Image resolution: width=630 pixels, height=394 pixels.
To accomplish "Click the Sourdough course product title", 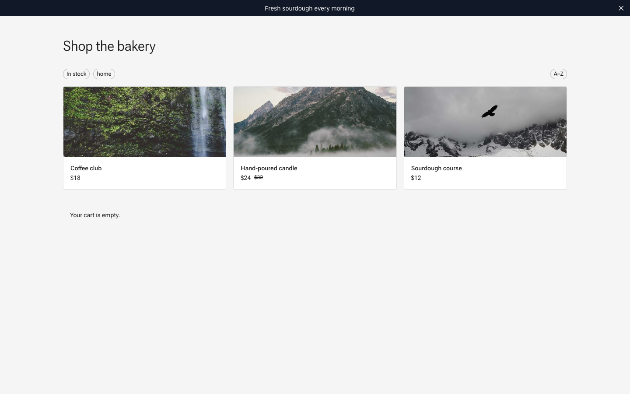I will pyautogui.click(x=436, y=168).
